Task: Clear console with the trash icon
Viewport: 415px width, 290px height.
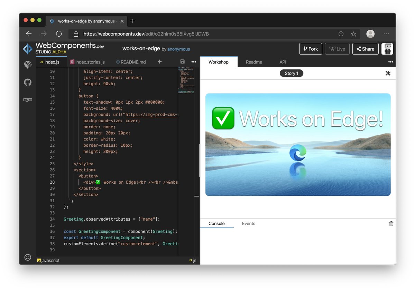Action: coord(391,224)
